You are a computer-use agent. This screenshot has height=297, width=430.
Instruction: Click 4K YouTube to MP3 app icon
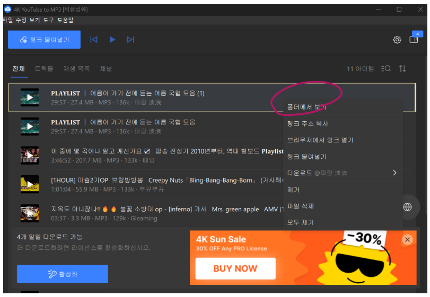point(7,10)
